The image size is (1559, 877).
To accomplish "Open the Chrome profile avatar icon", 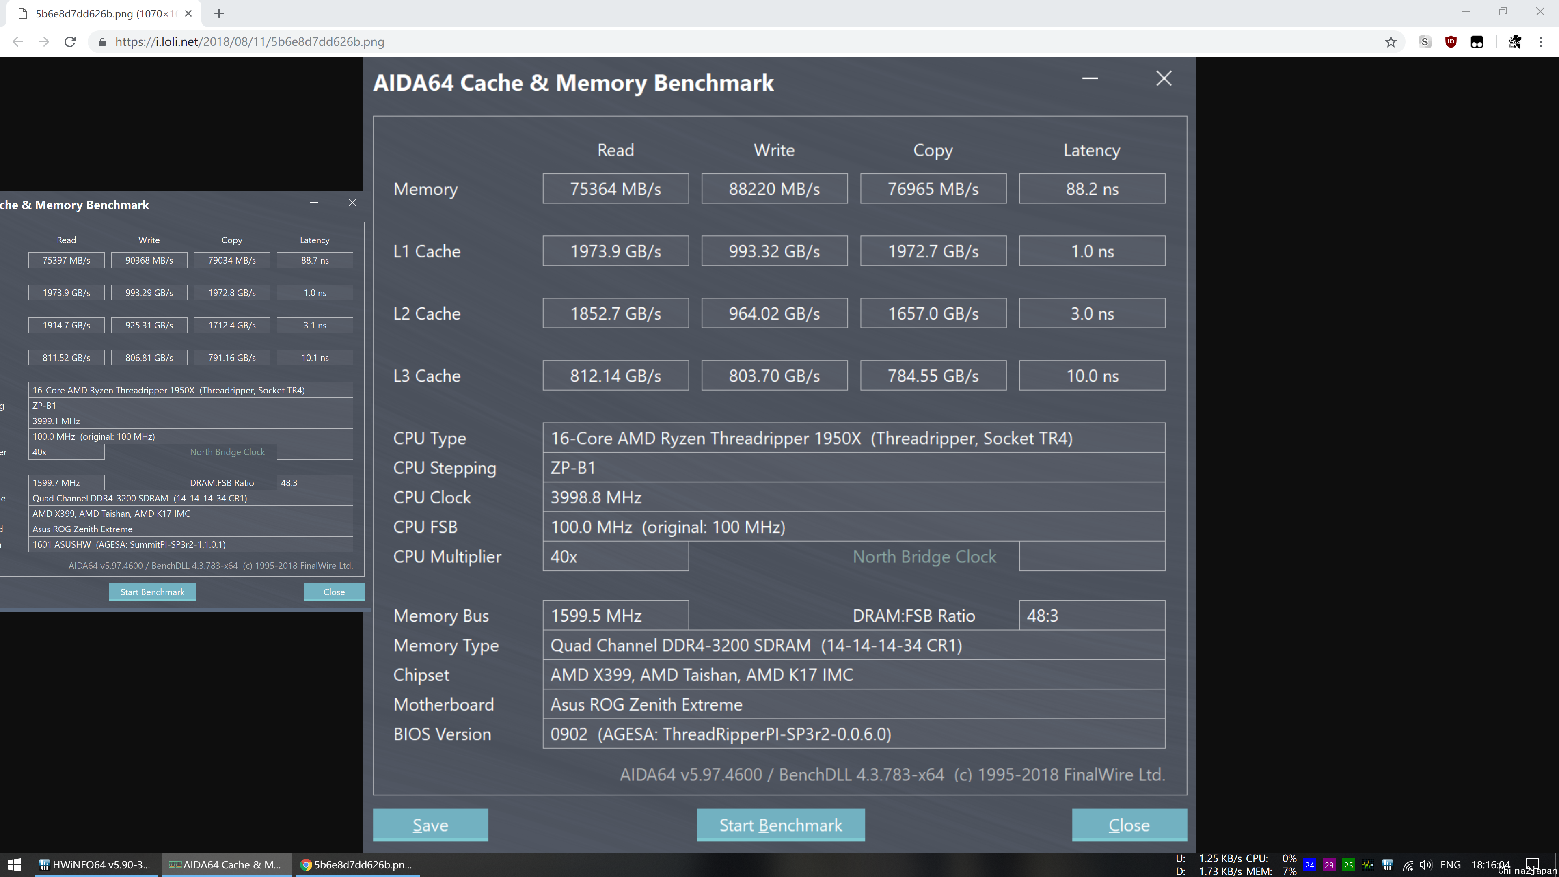I will [1515, 42].
